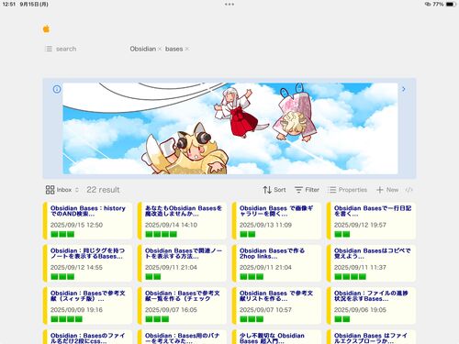
Task: Open card 'Obsidian Basesで関連ノートを表示する方法'
Action: pyautogui.click(x=183, y=263)
